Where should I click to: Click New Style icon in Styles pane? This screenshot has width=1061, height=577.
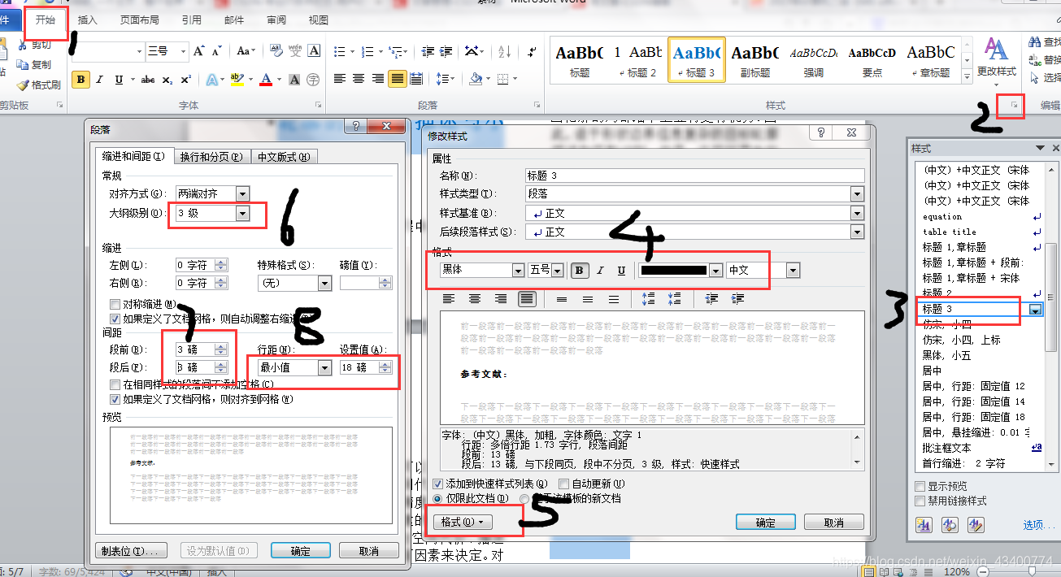(924, 524)
